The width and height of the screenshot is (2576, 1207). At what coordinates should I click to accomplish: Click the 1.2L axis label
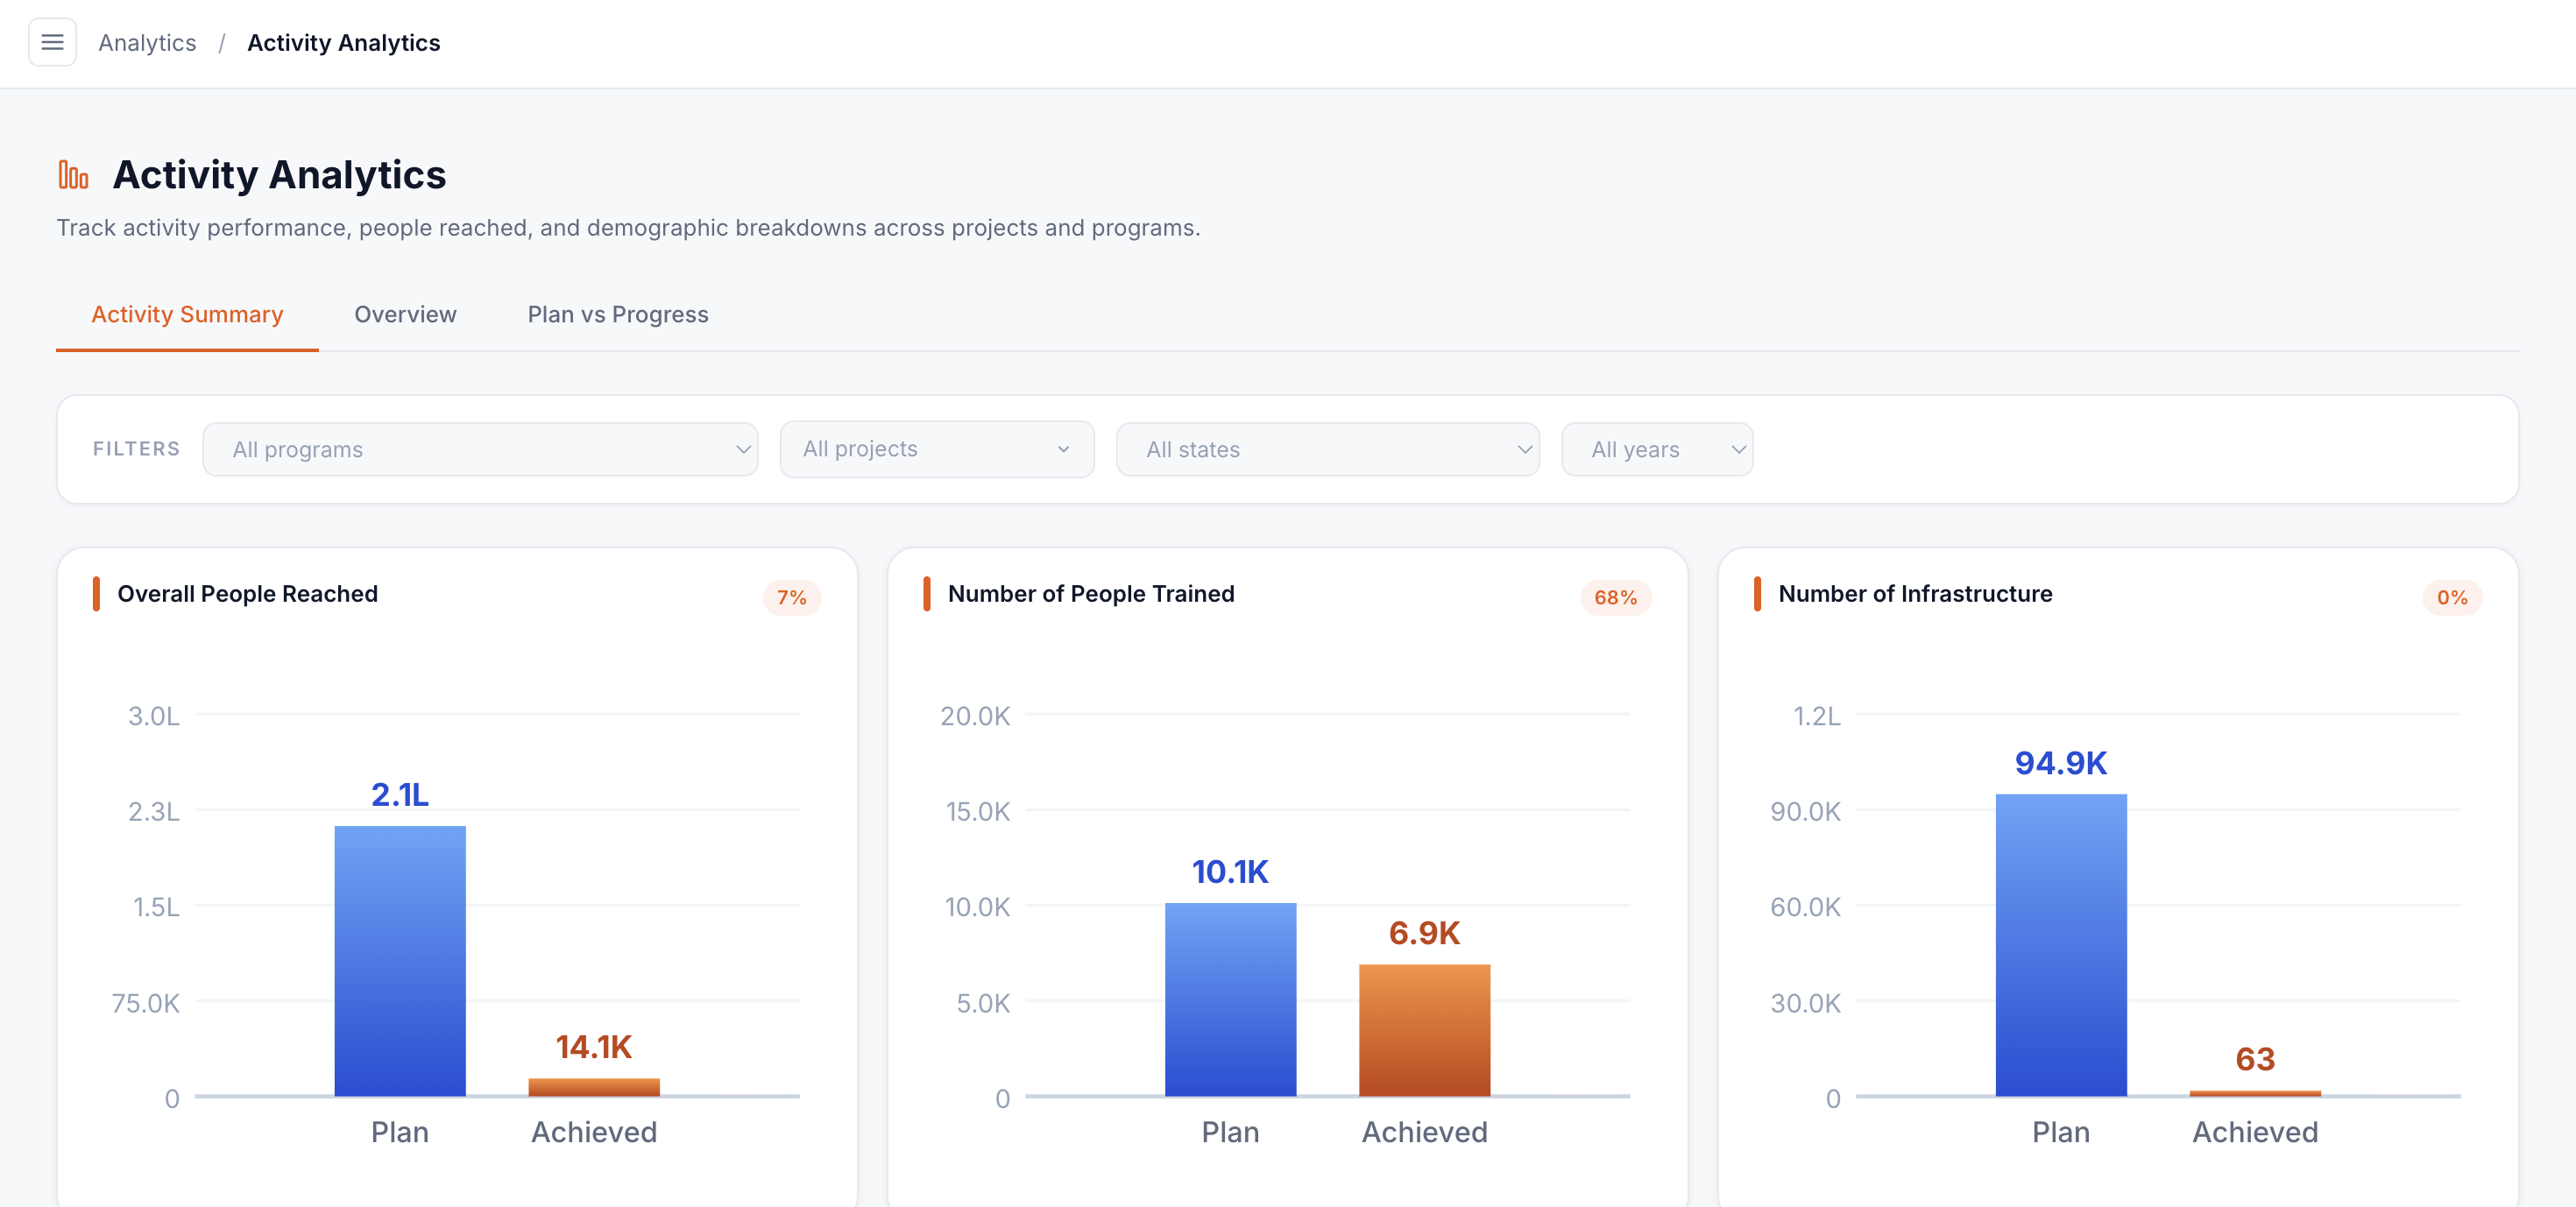tap(1816, 715)
